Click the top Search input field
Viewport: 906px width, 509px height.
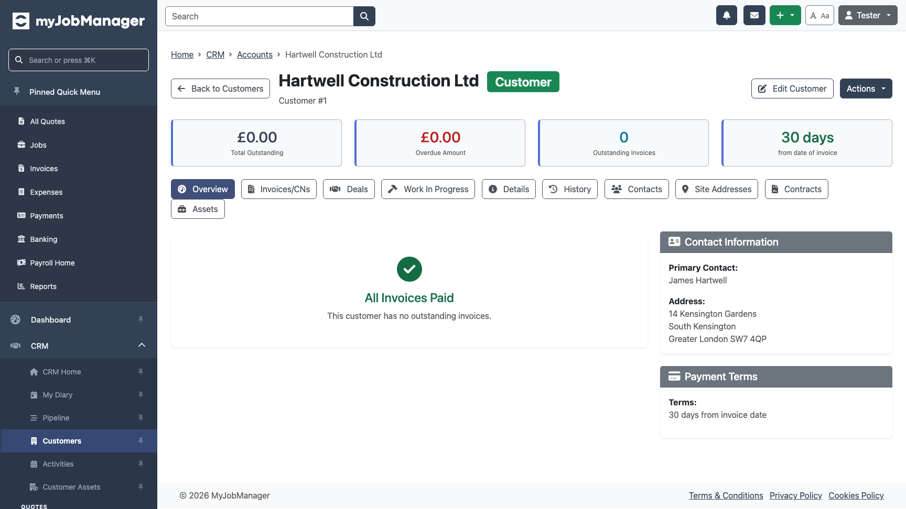pyautogui.click(x=260, y=16)
